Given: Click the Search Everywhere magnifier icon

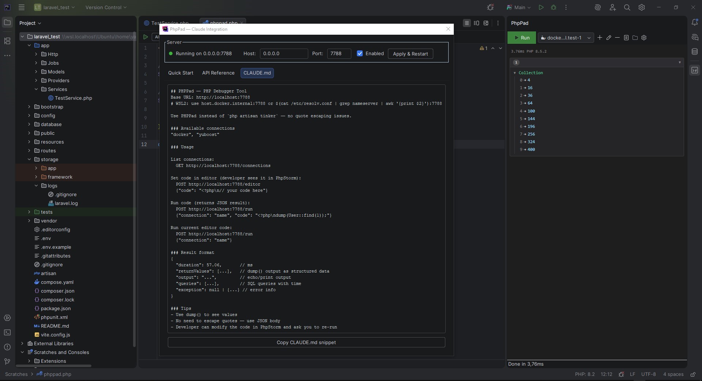Looking at the screenshot, I should [x=627, y=7].
